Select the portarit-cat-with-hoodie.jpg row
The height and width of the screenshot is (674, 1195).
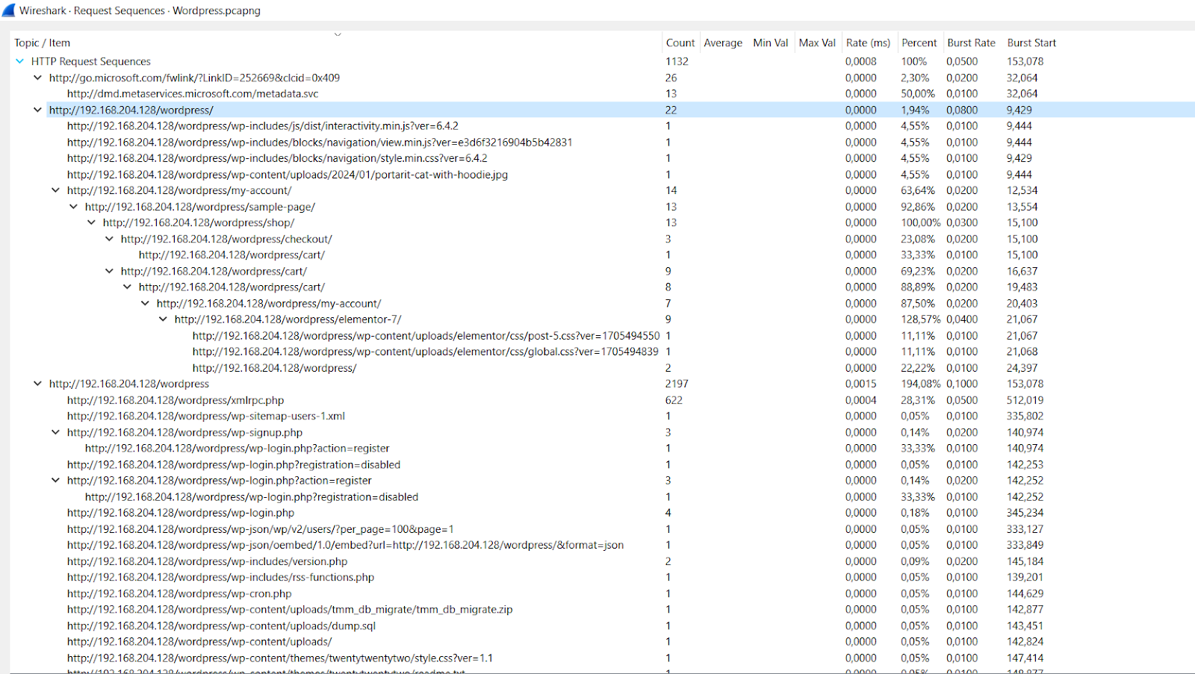[602, 175]
